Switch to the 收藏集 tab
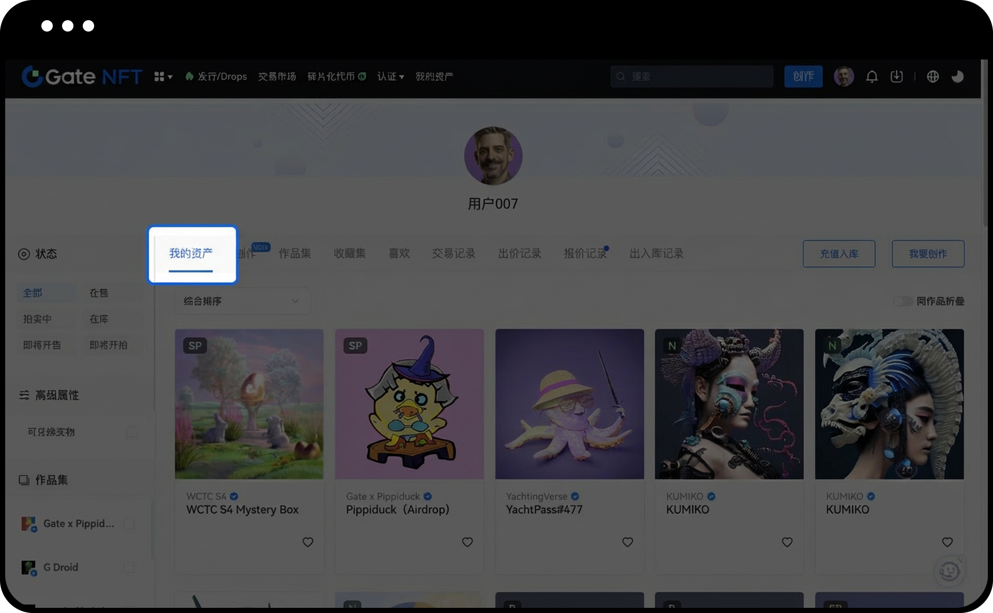This screenshot has height=613, width=993. point(349,253)
